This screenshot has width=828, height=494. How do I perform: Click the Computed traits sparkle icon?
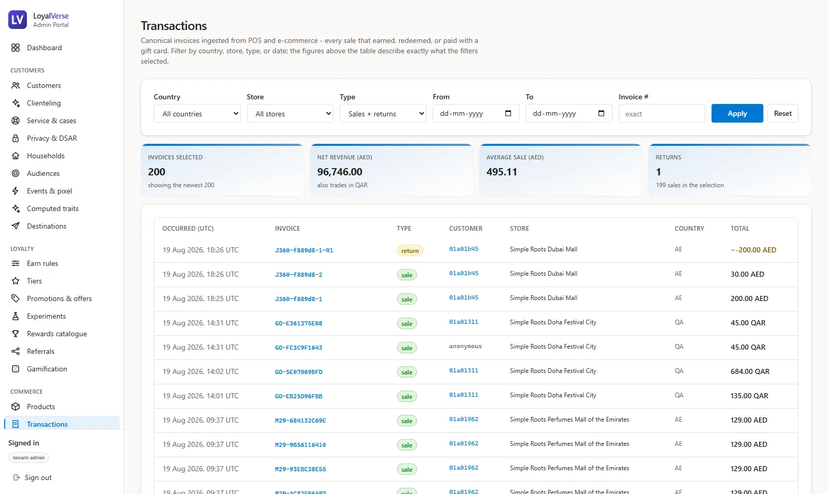click(x=16, y=208)
